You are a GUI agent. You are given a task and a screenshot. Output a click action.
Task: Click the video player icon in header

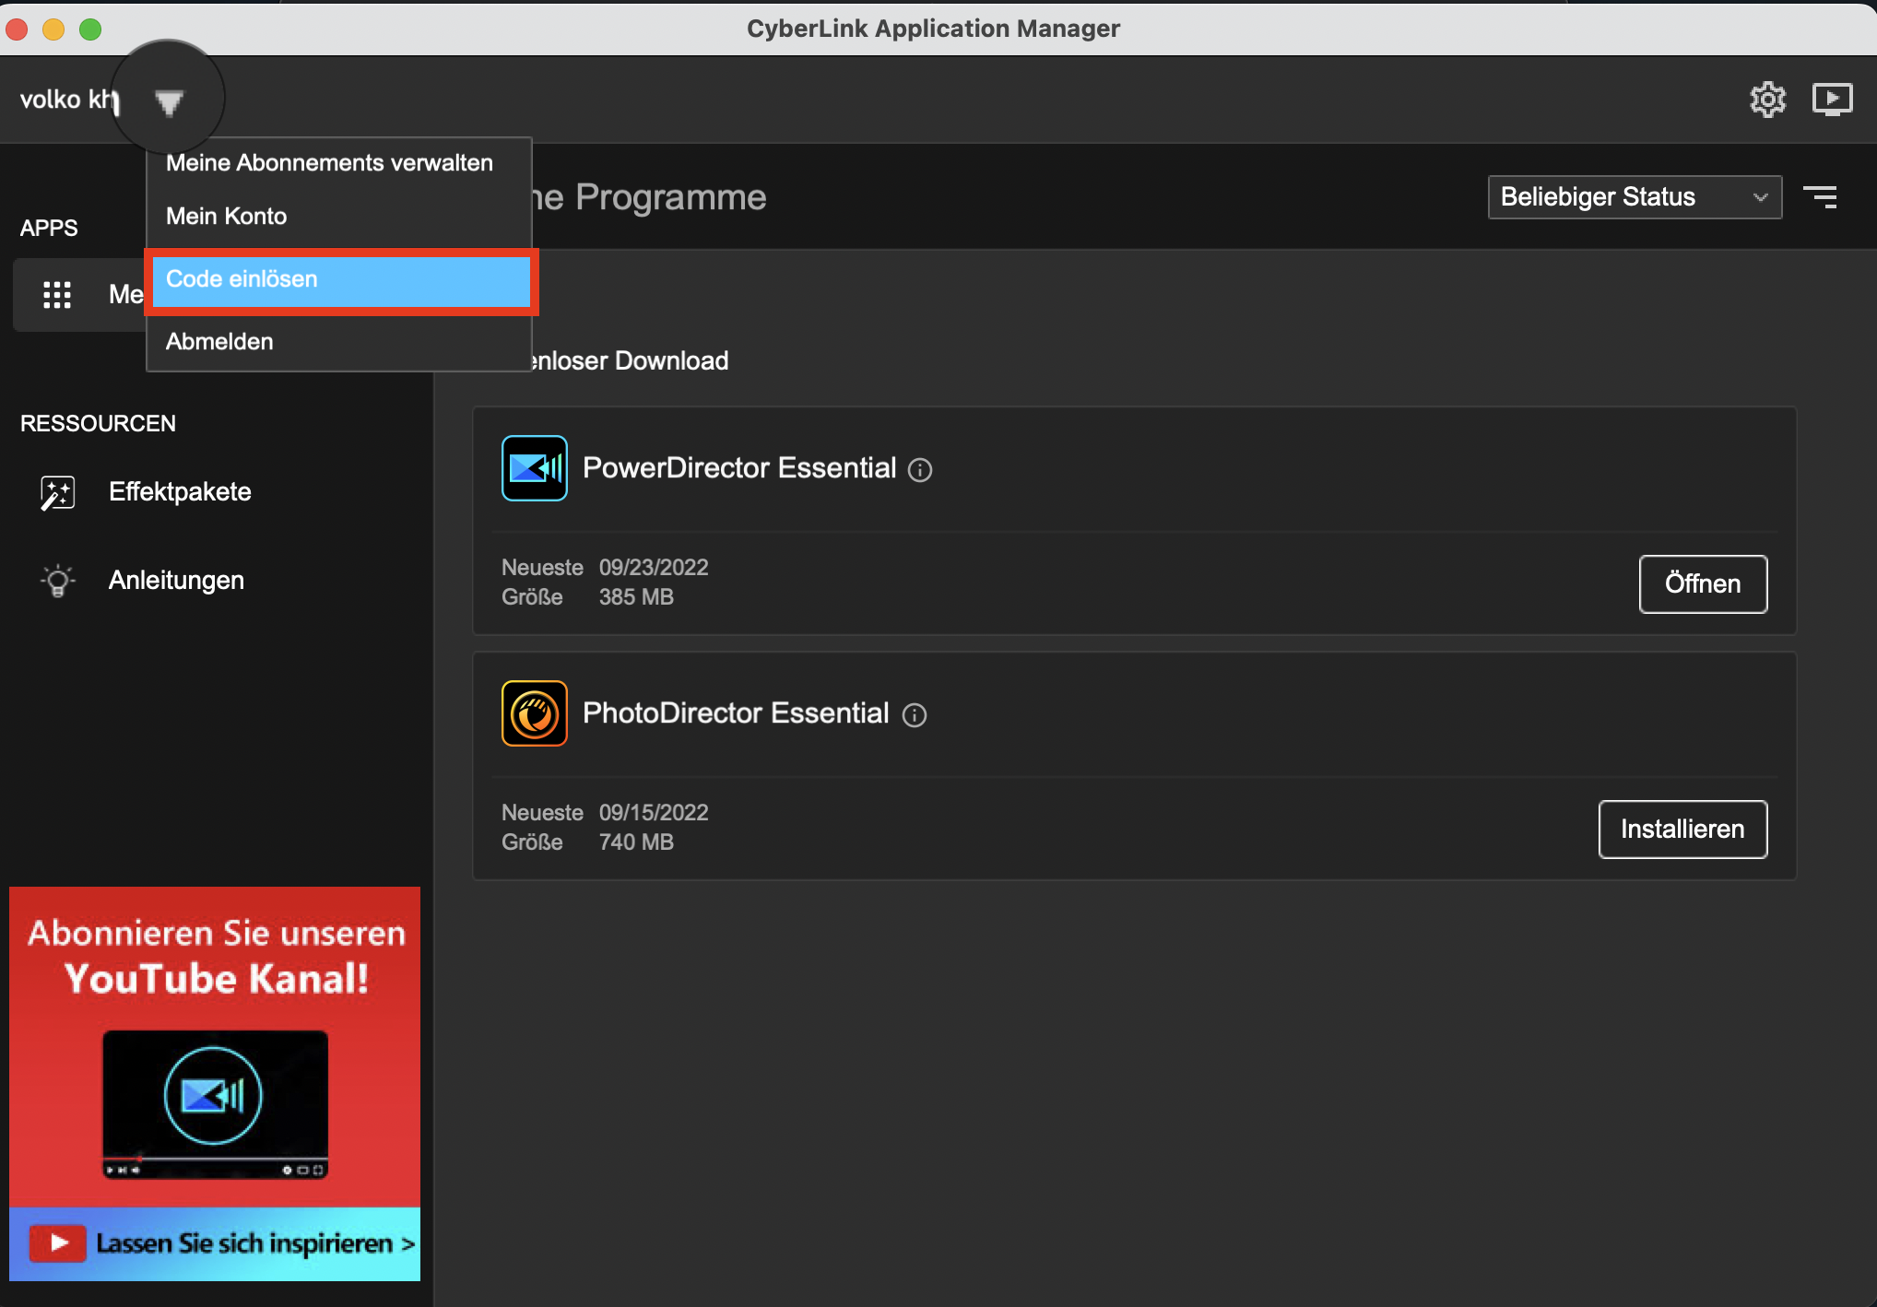(1832, 99)
